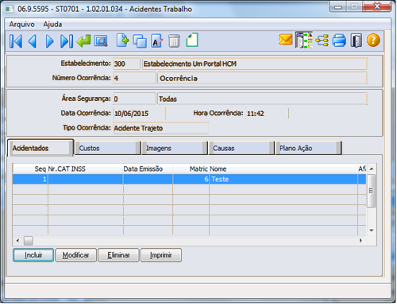Image resolution: width=397 pixels, height=306 pixels.
Task: Click the Data Ocorrência field
Action: 139,114
